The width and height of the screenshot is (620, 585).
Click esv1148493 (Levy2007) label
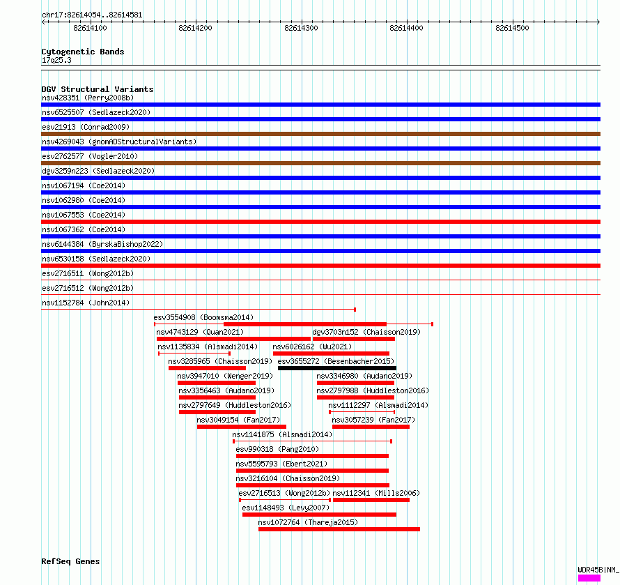286,508
